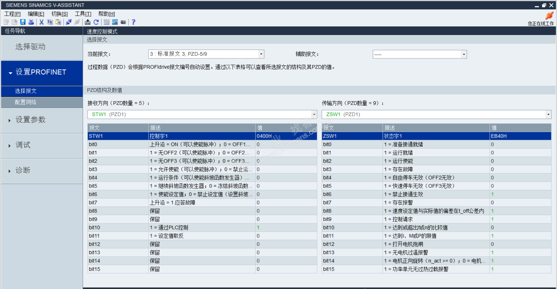
Task: Click the '1 = 无电机过温报警' row
Action: [437, 253]
